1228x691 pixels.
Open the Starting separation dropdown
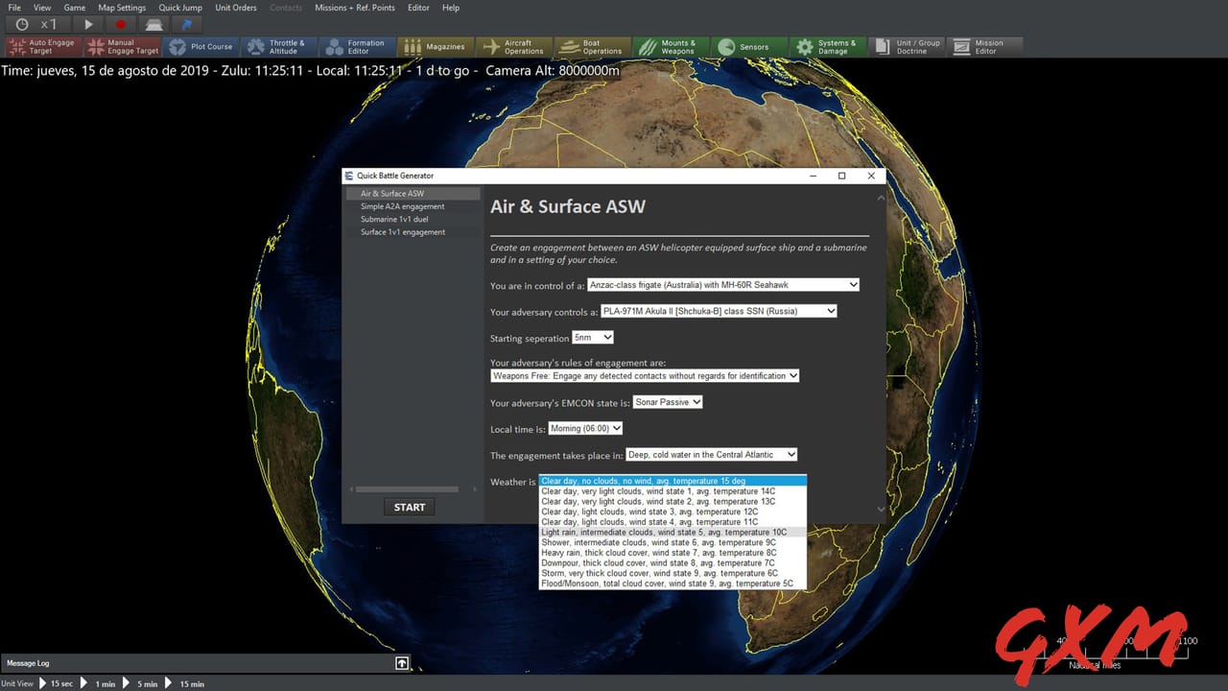[592, 337]
